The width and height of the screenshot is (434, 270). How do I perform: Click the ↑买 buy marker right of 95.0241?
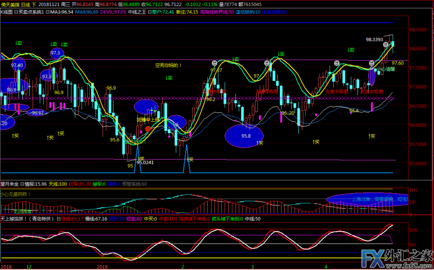click(190, 159)
